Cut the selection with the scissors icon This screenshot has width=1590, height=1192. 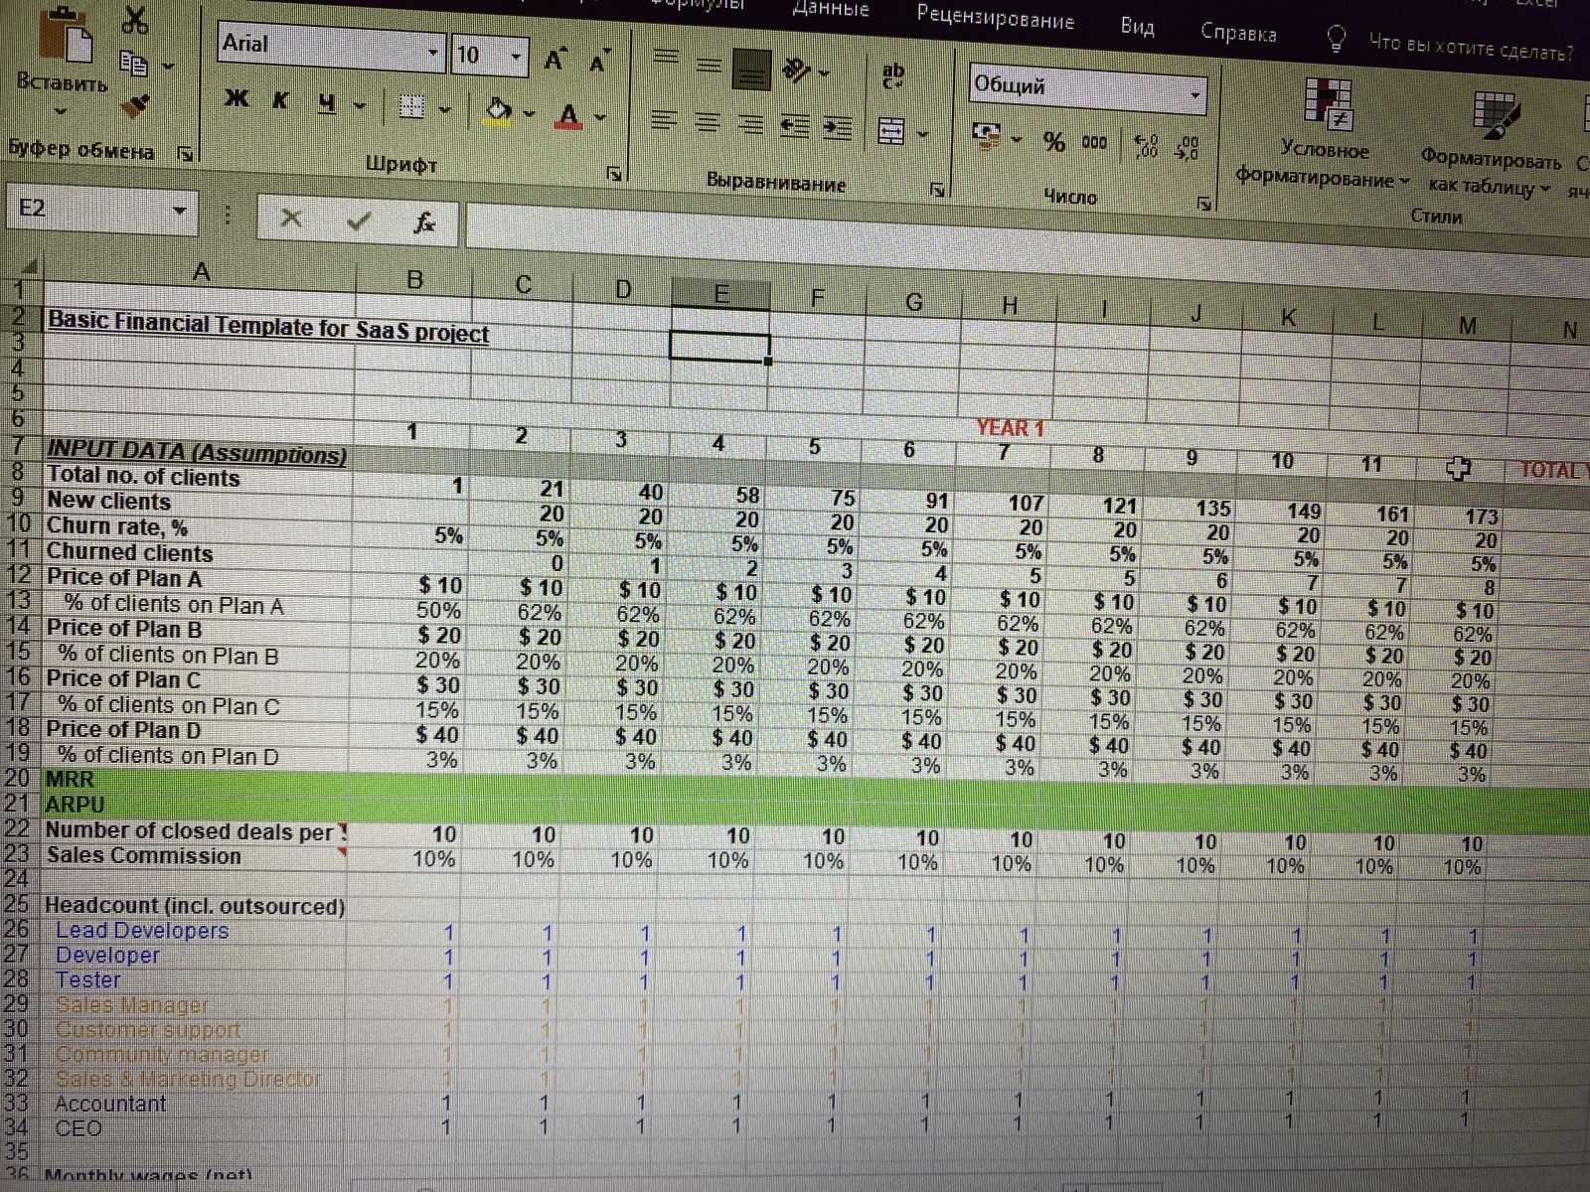pyautogui.click(x=136, y=20)
